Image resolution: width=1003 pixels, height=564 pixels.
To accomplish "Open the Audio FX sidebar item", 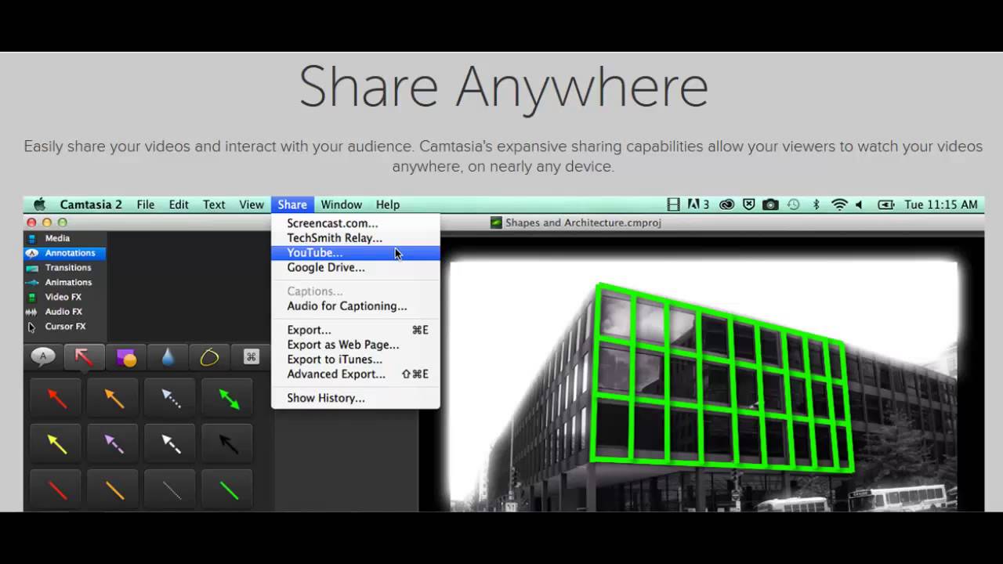I will pos(64,312).
